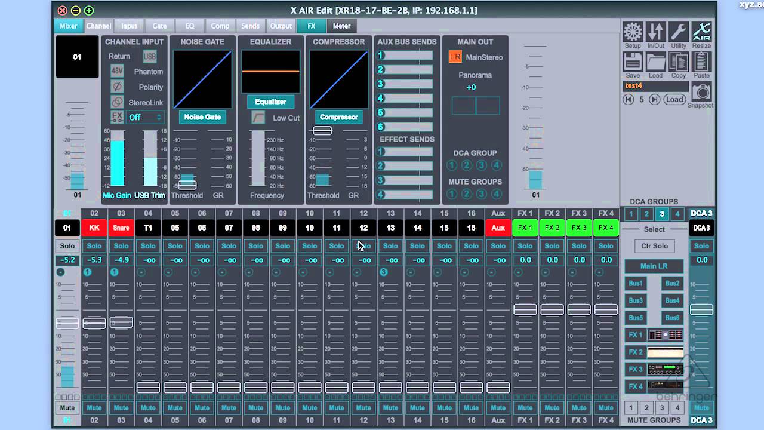The image size is (764, 430).
Task: Solo the FX 1 return
Action: [525, 246]
